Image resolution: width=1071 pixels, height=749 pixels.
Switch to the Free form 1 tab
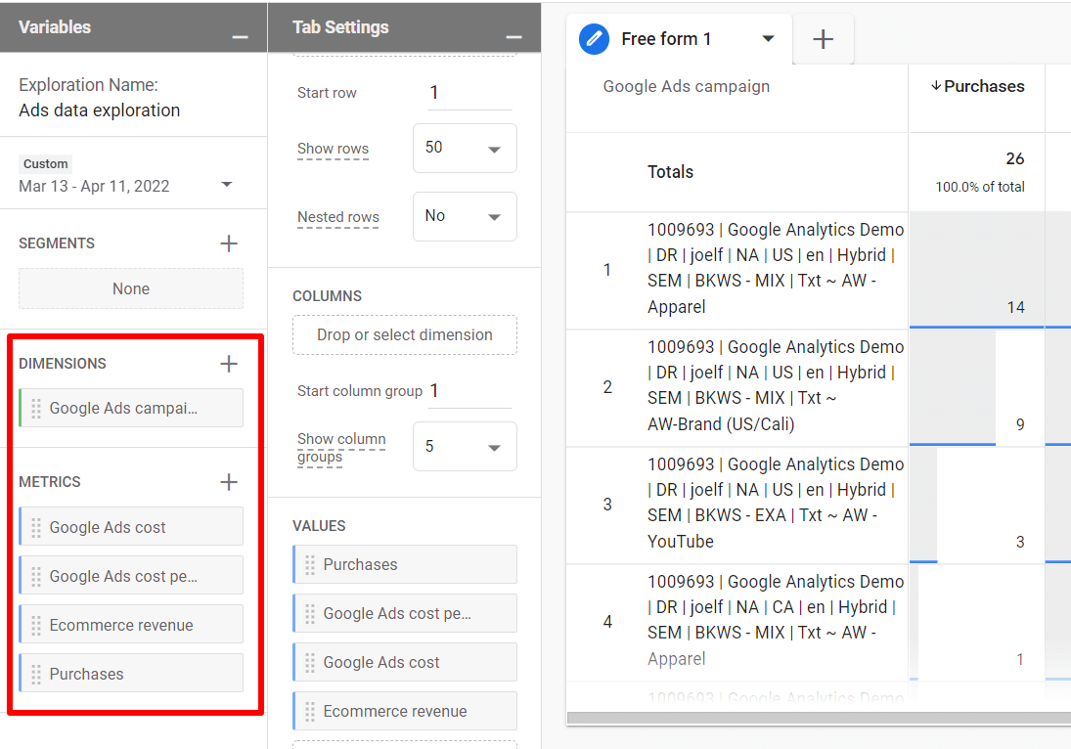(667, 39)
